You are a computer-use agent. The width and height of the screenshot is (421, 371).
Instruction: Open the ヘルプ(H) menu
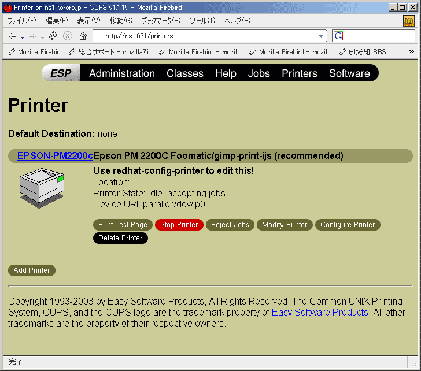point(238,21)
